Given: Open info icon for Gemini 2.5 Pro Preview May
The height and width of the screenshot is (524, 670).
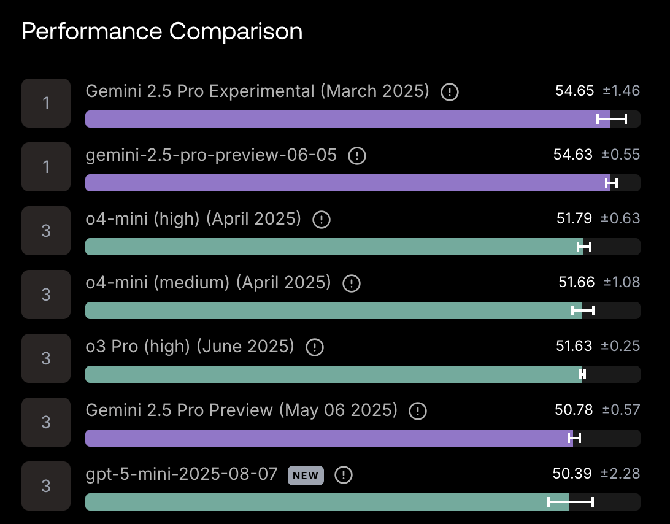Looking at the screenshot, I should pos(417,411).
